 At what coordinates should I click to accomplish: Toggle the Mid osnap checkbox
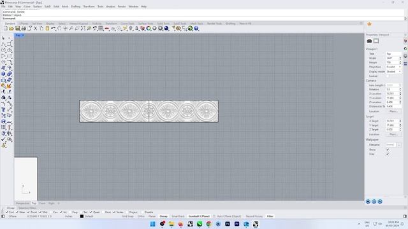point(40,212)
